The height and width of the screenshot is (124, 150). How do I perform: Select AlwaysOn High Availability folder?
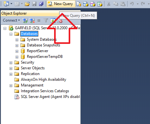43,79
